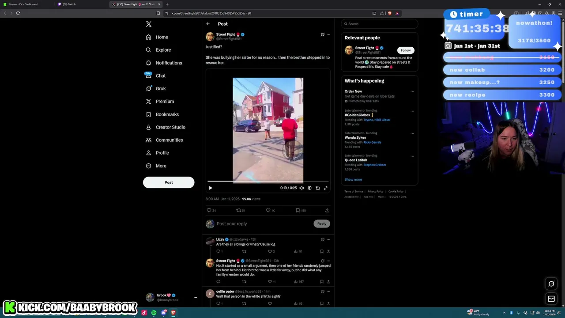Screen dimensions: 565x318
Task: Play the Street Fight video
Action: tap(211, 188)
